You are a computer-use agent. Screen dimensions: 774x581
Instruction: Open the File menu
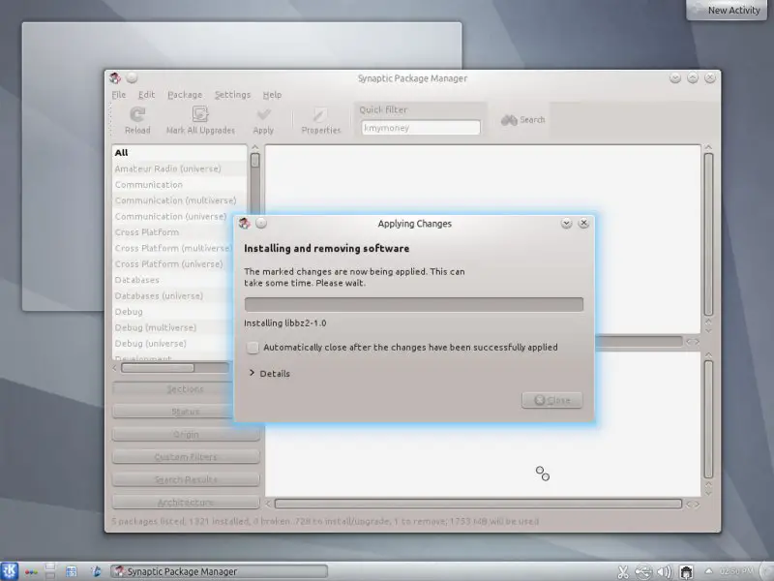point(118,94)
